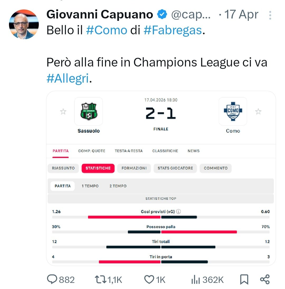Bookmark this tweet
Viewport: 285px width, 289px height.
coord(244,279)
